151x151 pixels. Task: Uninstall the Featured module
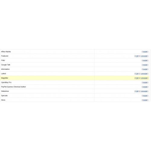[x=144, y=56]
